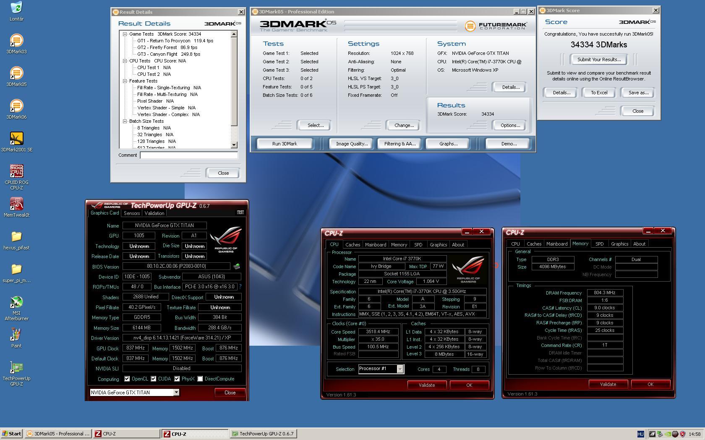Open the SPD tab in left CPU-Z window
Screen dimensions: 705x440
point(418,245)
